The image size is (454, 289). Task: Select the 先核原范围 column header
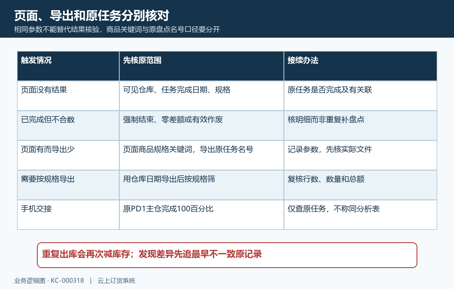[201, 66]
